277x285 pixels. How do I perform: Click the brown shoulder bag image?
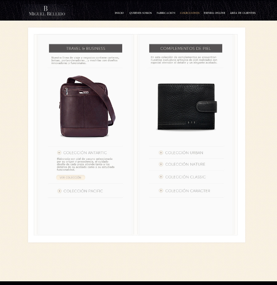coord(87,106)
